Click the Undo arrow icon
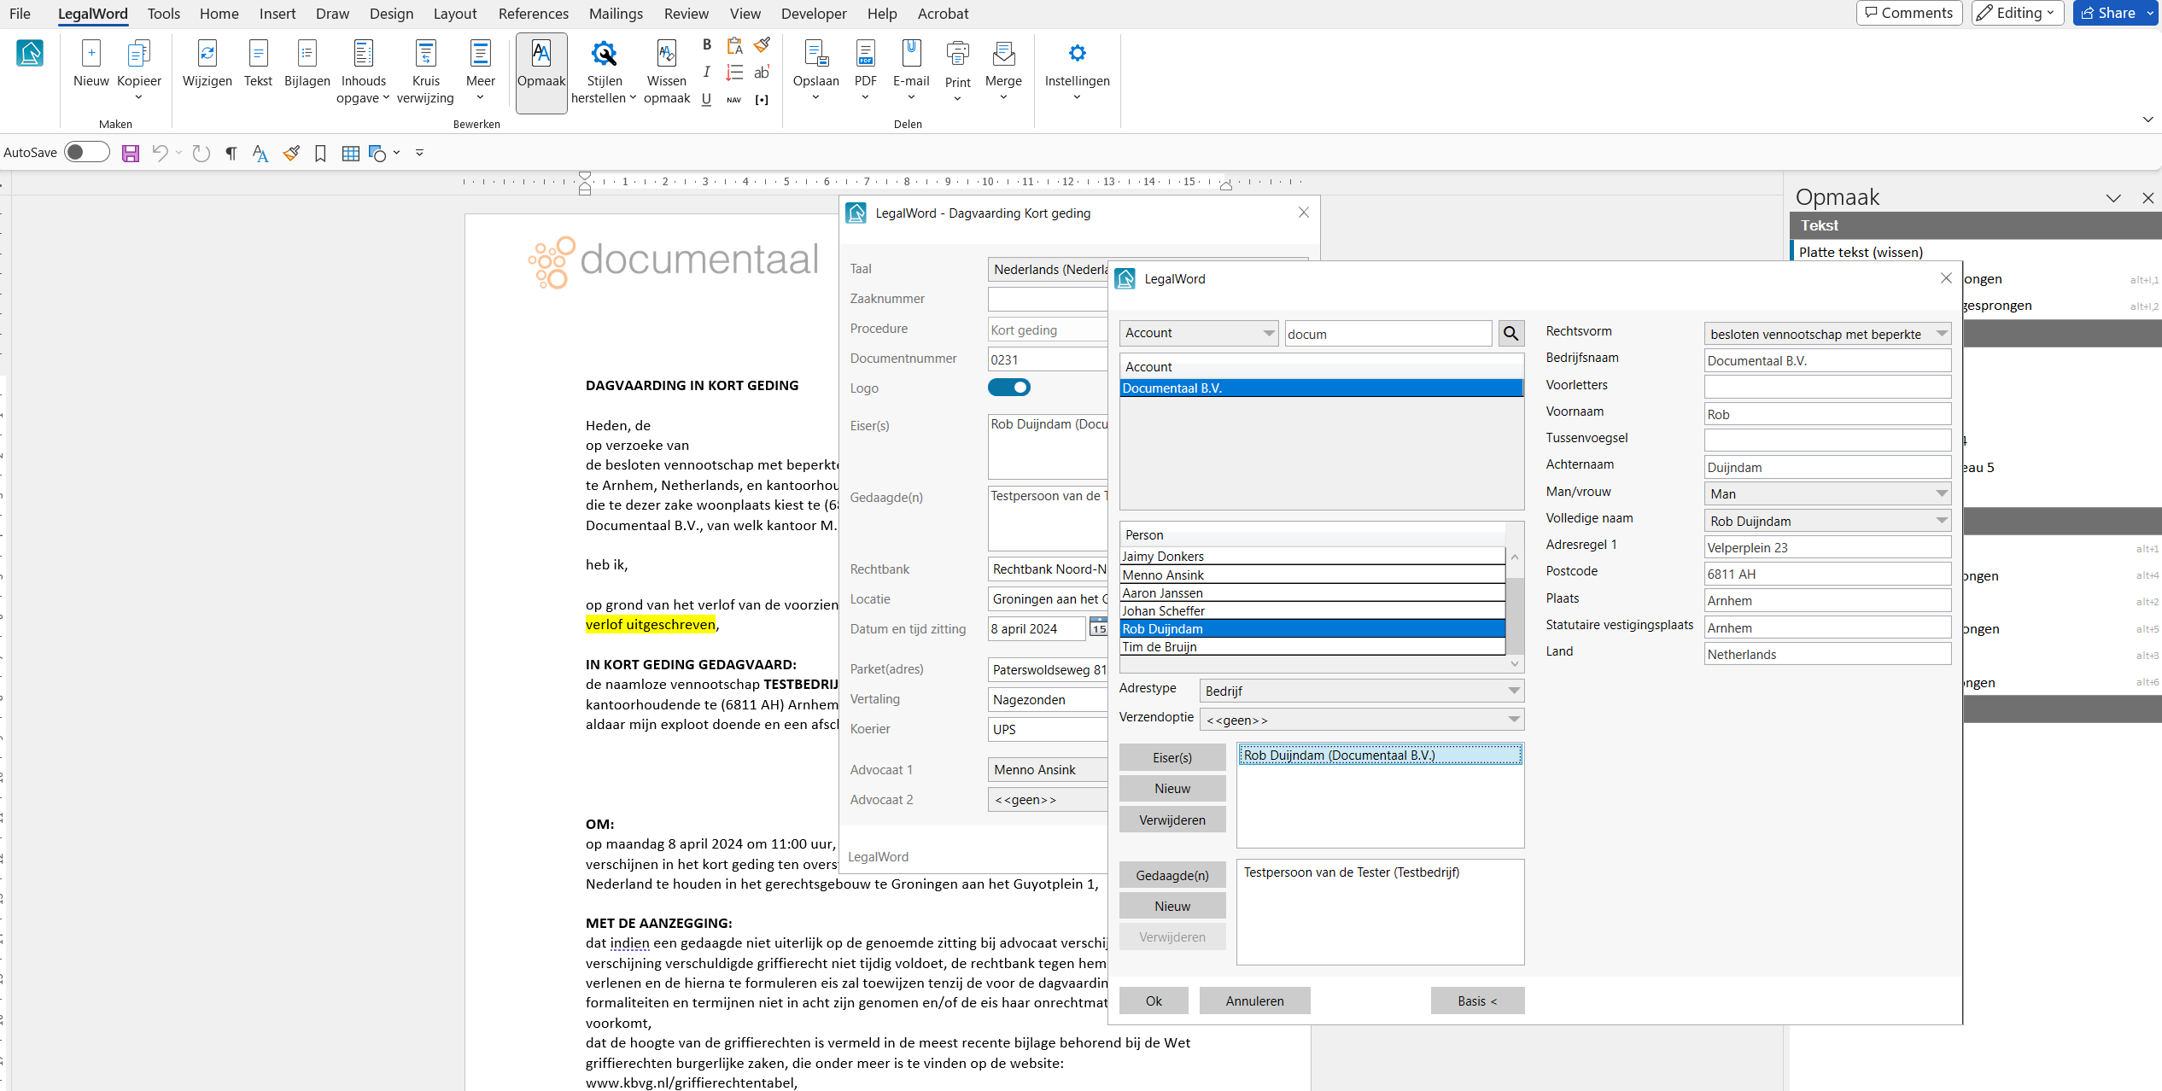 tap(160, 153)
